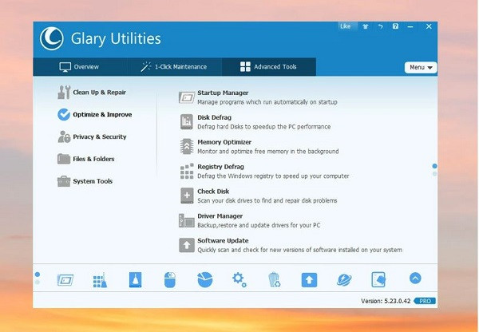Image resolution: width=479 pixels, height=332 pixels.
Task: Open the Driver Manager tool
Action: pos(250,220)
